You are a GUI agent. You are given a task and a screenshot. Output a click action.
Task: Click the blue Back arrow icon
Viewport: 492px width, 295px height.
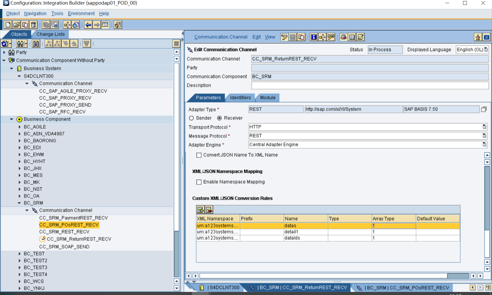coord(88,25)
